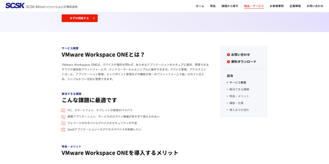
Task: Open the 製品・サービス menu item
Action: (x=254, y=6)
